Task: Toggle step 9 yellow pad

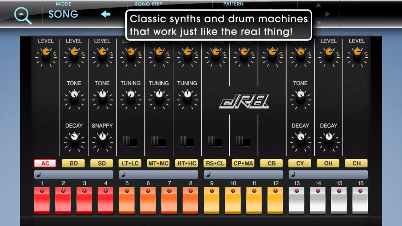Action: [212, 201]
